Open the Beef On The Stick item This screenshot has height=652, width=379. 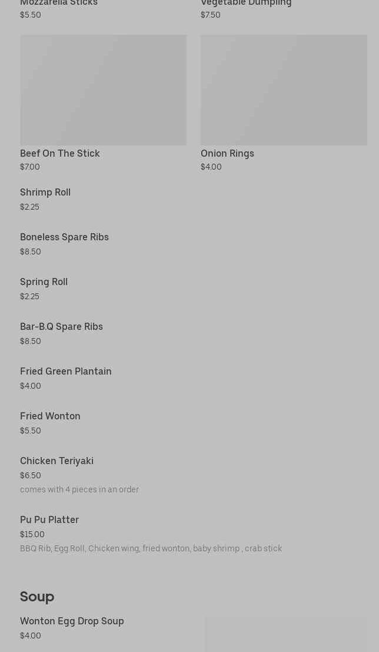[x=59, y=154]
